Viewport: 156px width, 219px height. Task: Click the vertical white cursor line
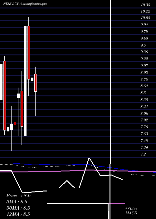tap(110, 109)
